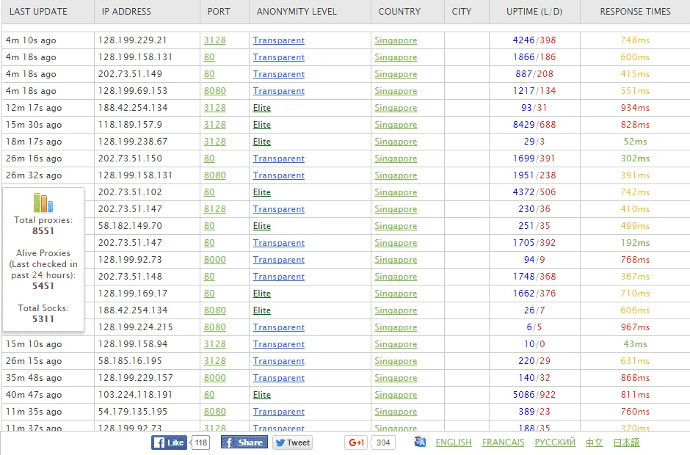Click uptime value 4372/506
Viewport: 690px width, 455px height.
[x=534, y=192]
